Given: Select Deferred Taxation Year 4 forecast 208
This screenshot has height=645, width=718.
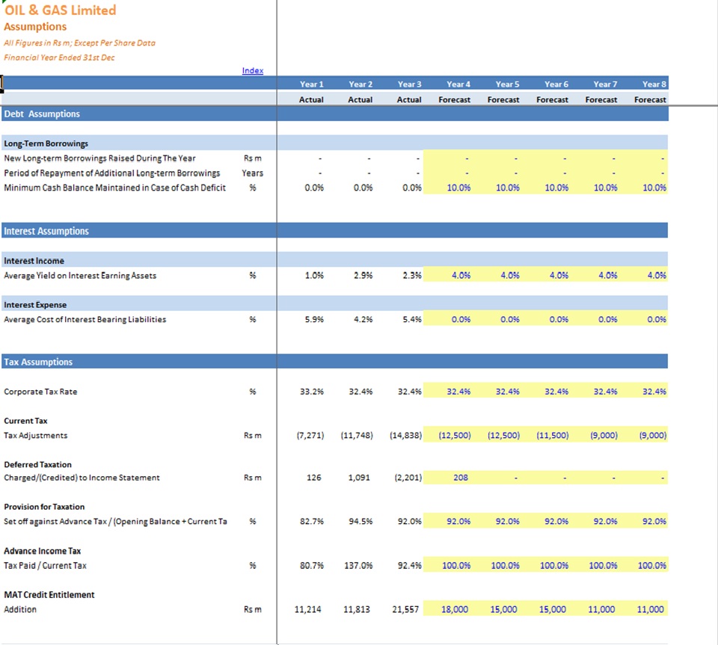Looking at the screenshot, I should [461, 478].
